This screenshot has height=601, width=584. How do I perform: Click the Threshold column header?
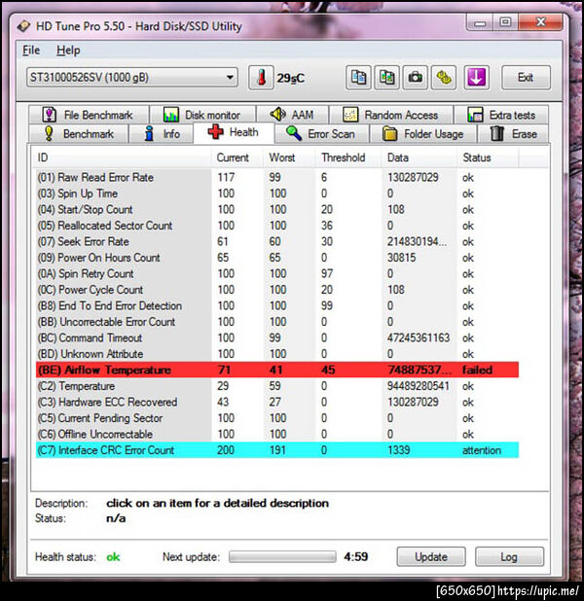tap(348, 158)
